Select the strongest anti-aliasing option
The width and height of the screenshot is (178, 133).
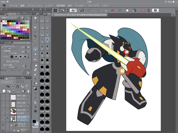(25, 56)
